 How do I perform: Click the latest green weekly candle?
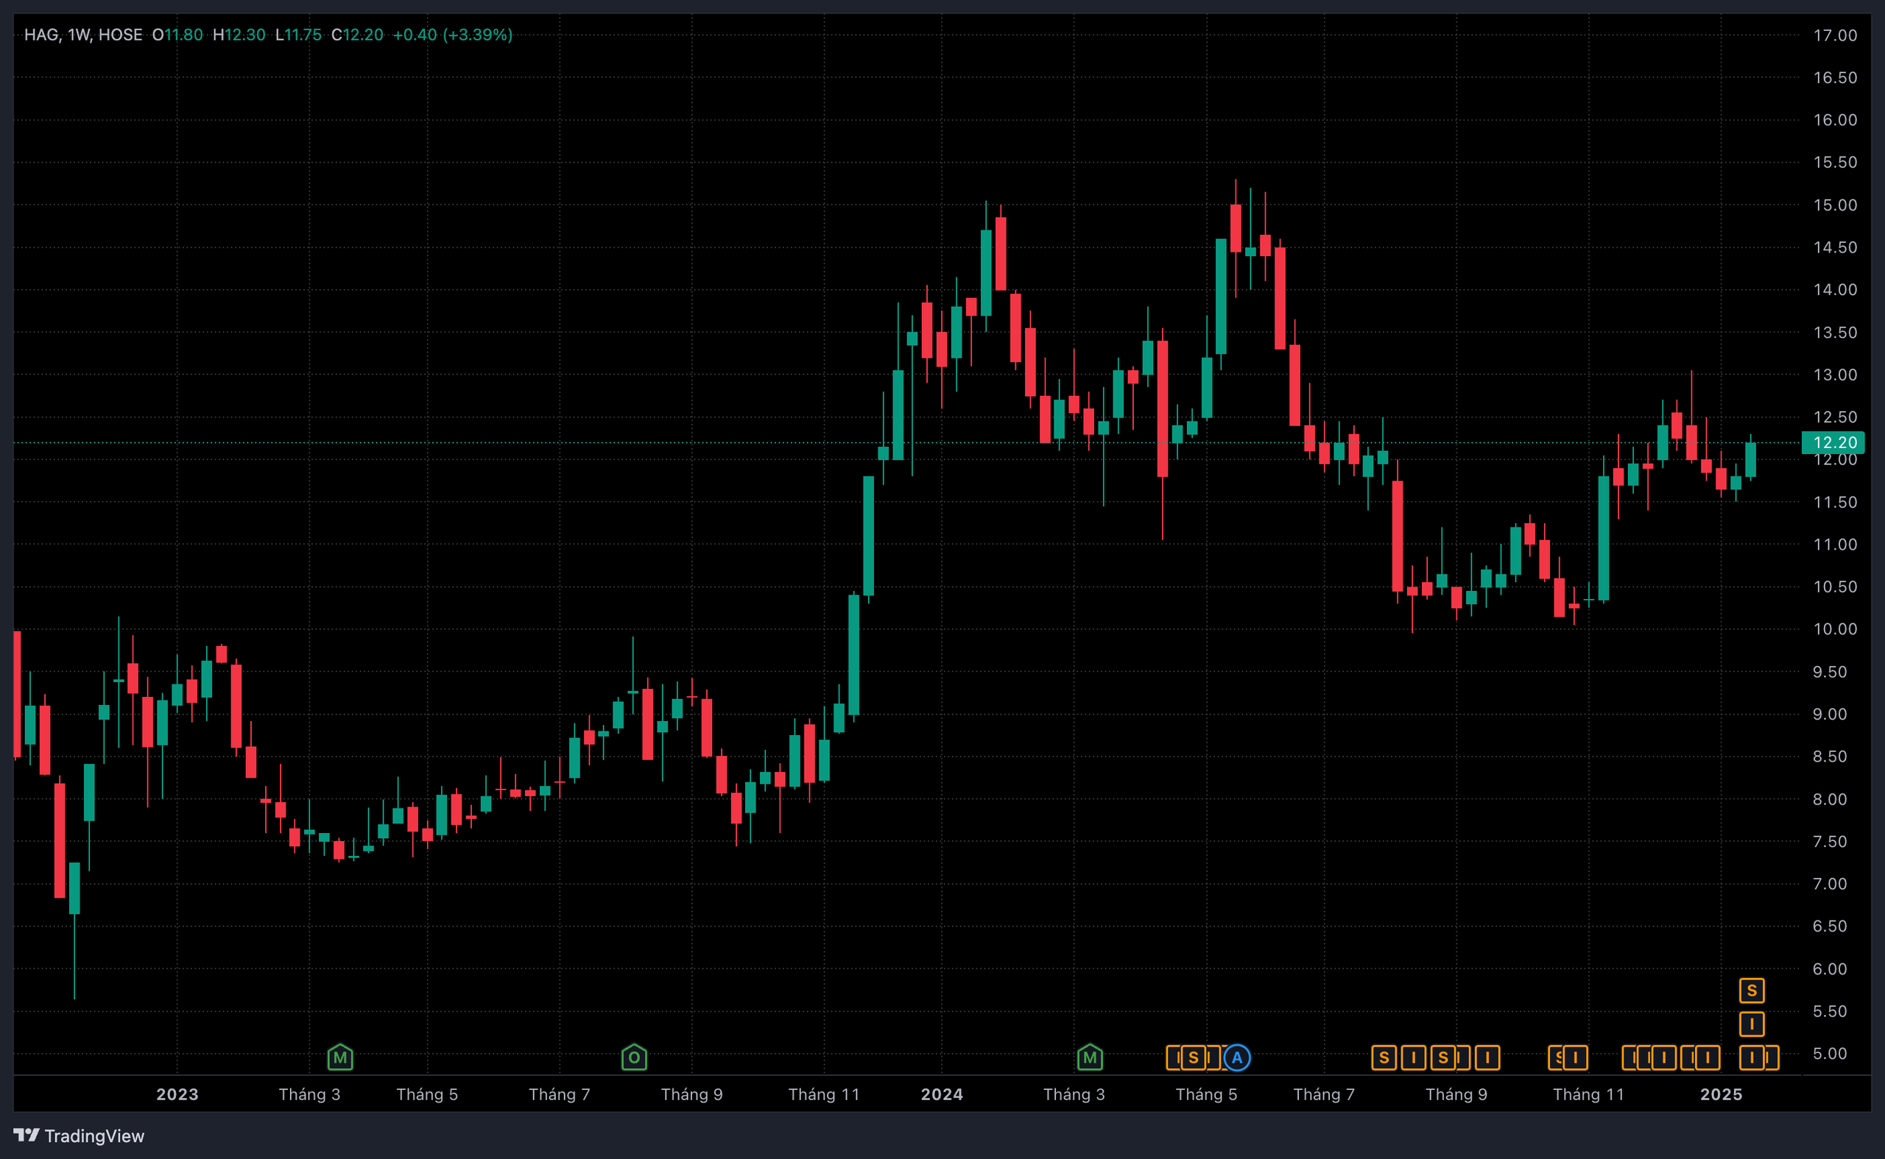(x=1751, y=459)
